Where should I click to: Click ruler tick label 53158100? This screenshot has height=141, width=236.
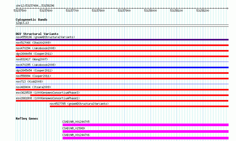tap(176, 11)
